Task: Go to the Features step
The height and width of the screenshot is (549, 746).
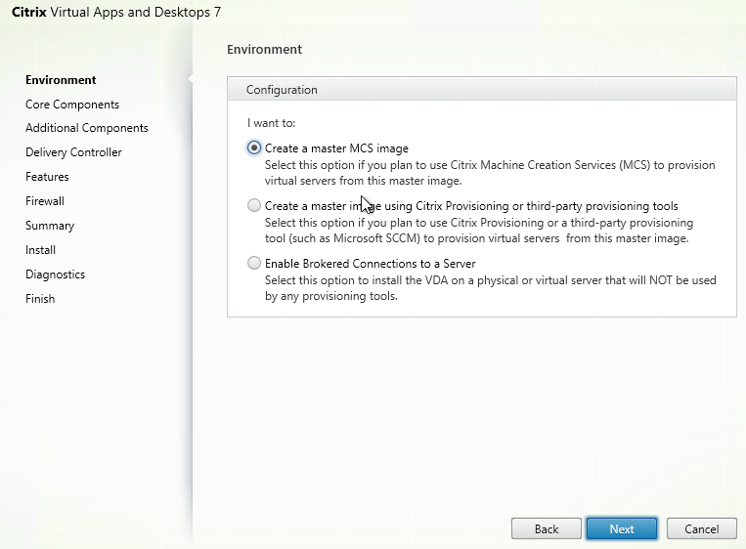Action: (x=47, y=177)
